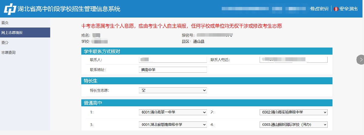Click the 特长生志愿 label
The image size is (364, 135).
pos(100,90)
